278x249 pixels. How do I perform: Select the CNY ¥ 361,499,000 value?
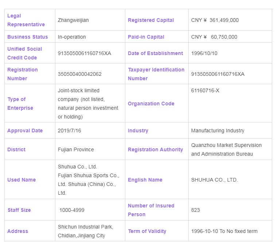[x=215, y=20]
